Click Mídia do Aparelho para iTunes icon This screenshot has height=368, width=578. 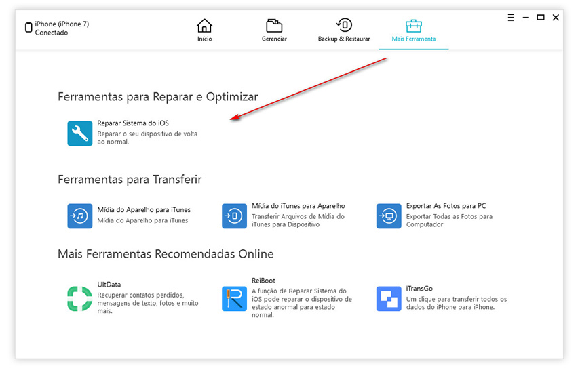point(79,216)
